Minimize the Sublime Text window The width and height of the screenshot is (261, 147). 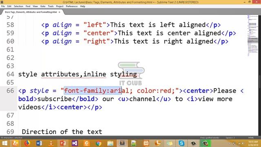[x=244, y=2]
